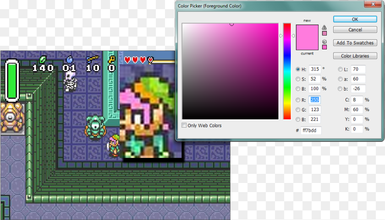
Task: Click the Y yellow percentage field
Action: coord(357,119)
